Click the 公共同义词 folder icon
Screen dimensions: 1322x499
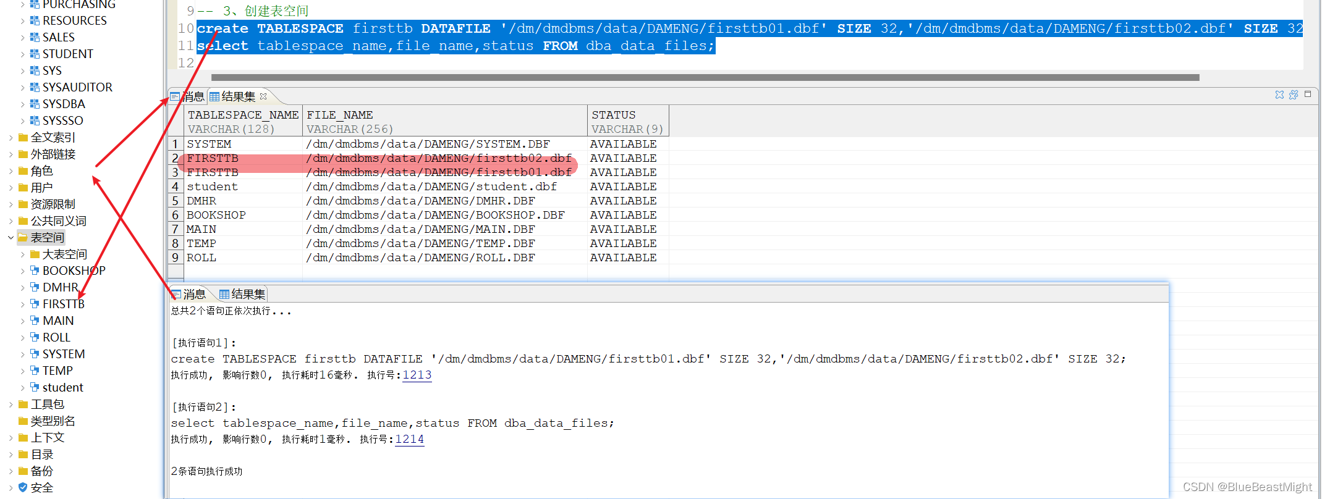tap(23, 220)
